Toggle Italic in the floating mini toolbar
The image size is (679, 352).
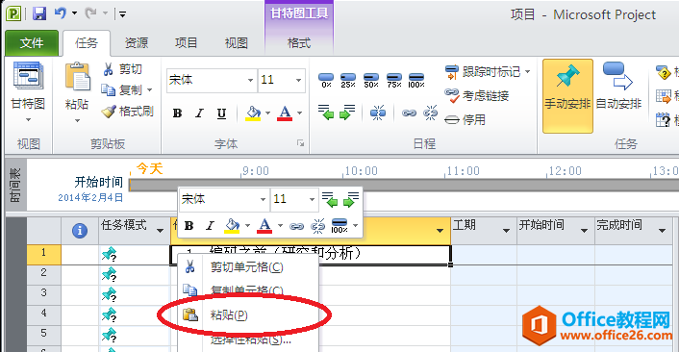coord(210,226)
